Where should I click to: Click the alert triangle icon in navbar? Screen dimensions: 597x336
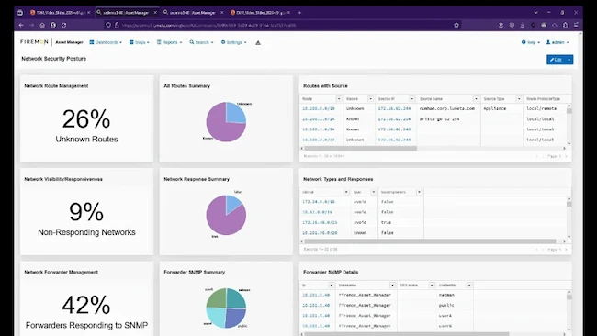(258, 42)
